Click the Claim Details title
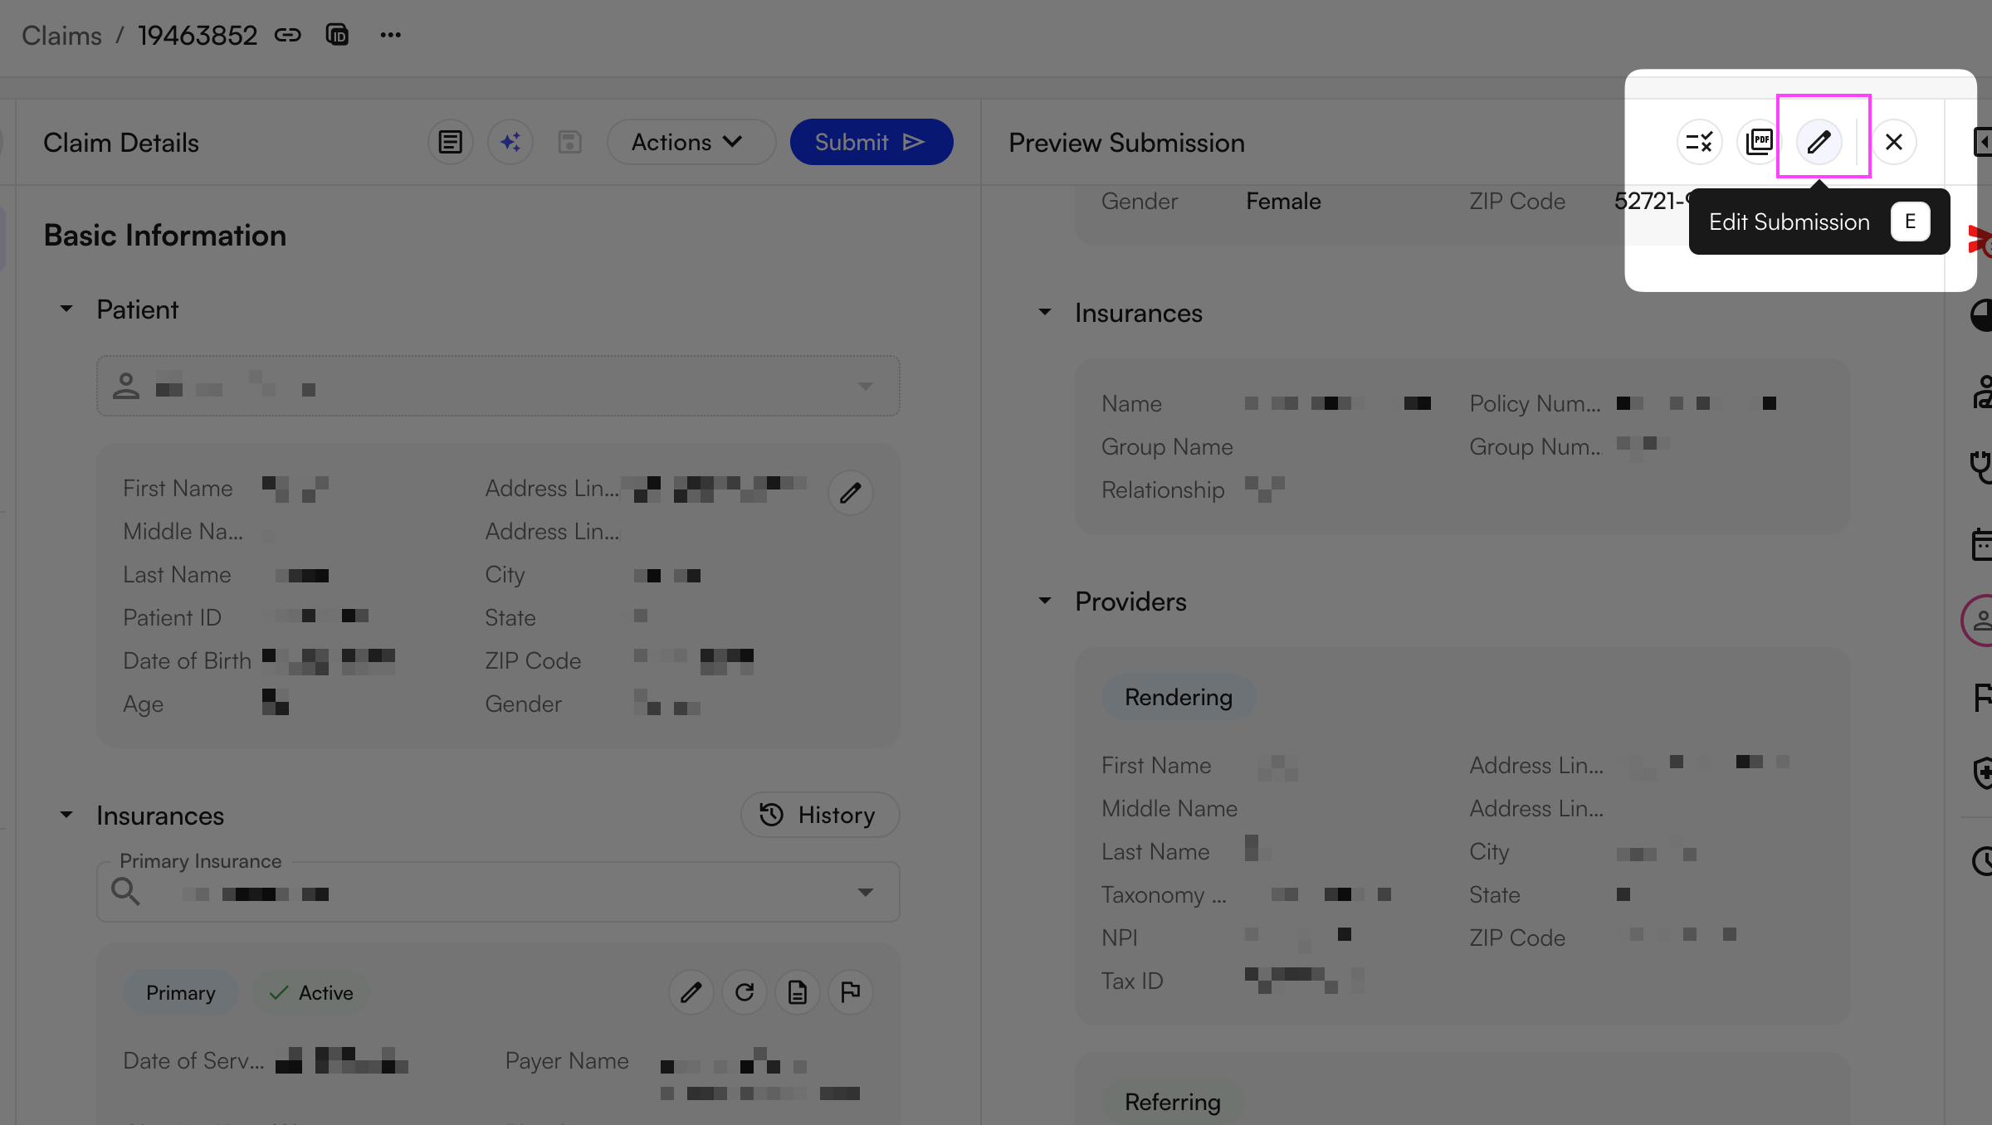Screen dimensions: 1992x1125 pos(121,143)
